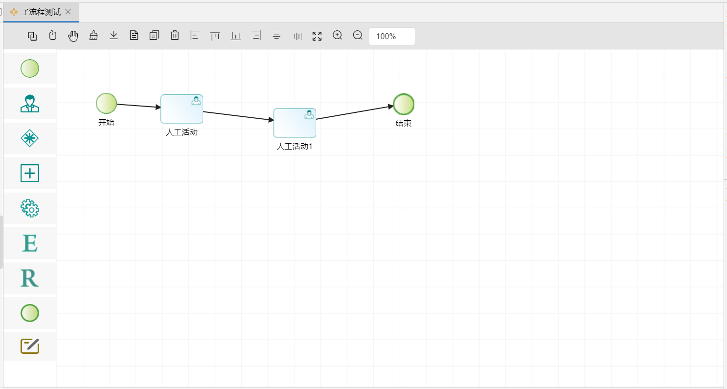727x389 pixels.
Task: Select the 人工活动1 task node
Action: click(295, 123)
